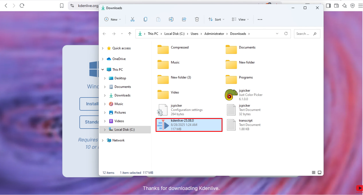
Task: Click the up-arrow navigation icon
Action: [x=130, y=33]
